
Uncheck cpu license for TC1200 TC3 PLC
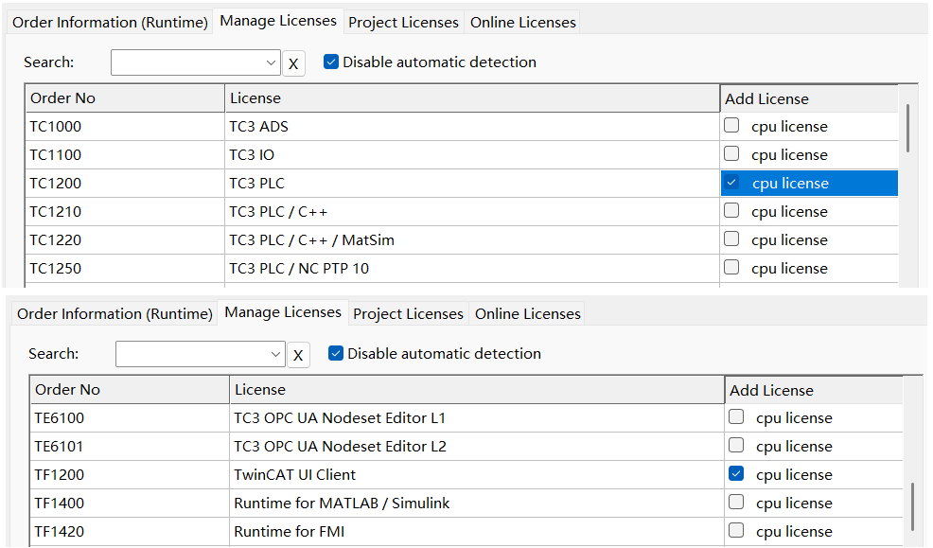click(x=731, y=182)
